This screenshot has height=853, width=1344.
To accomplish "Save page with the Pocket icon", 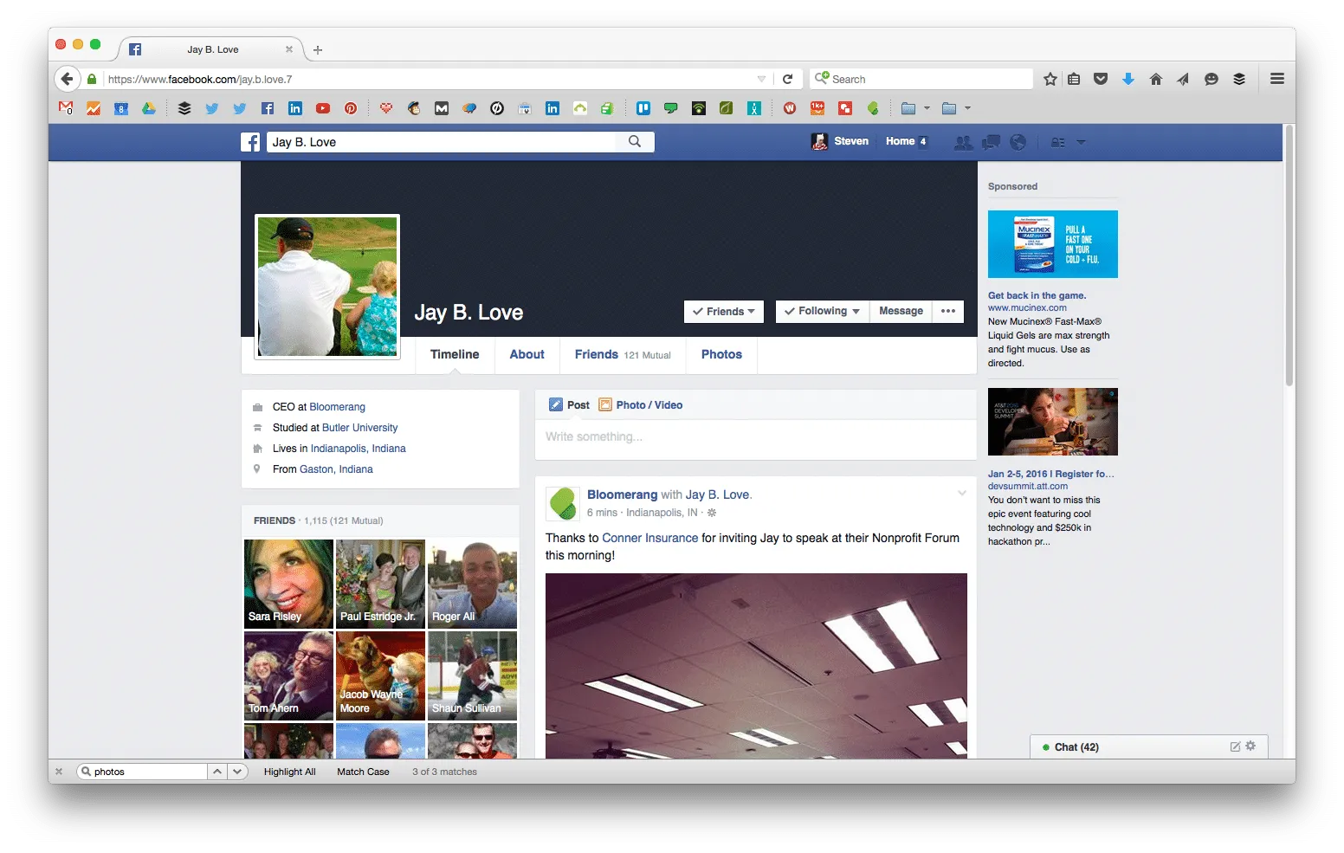I will coord(1101,79).
